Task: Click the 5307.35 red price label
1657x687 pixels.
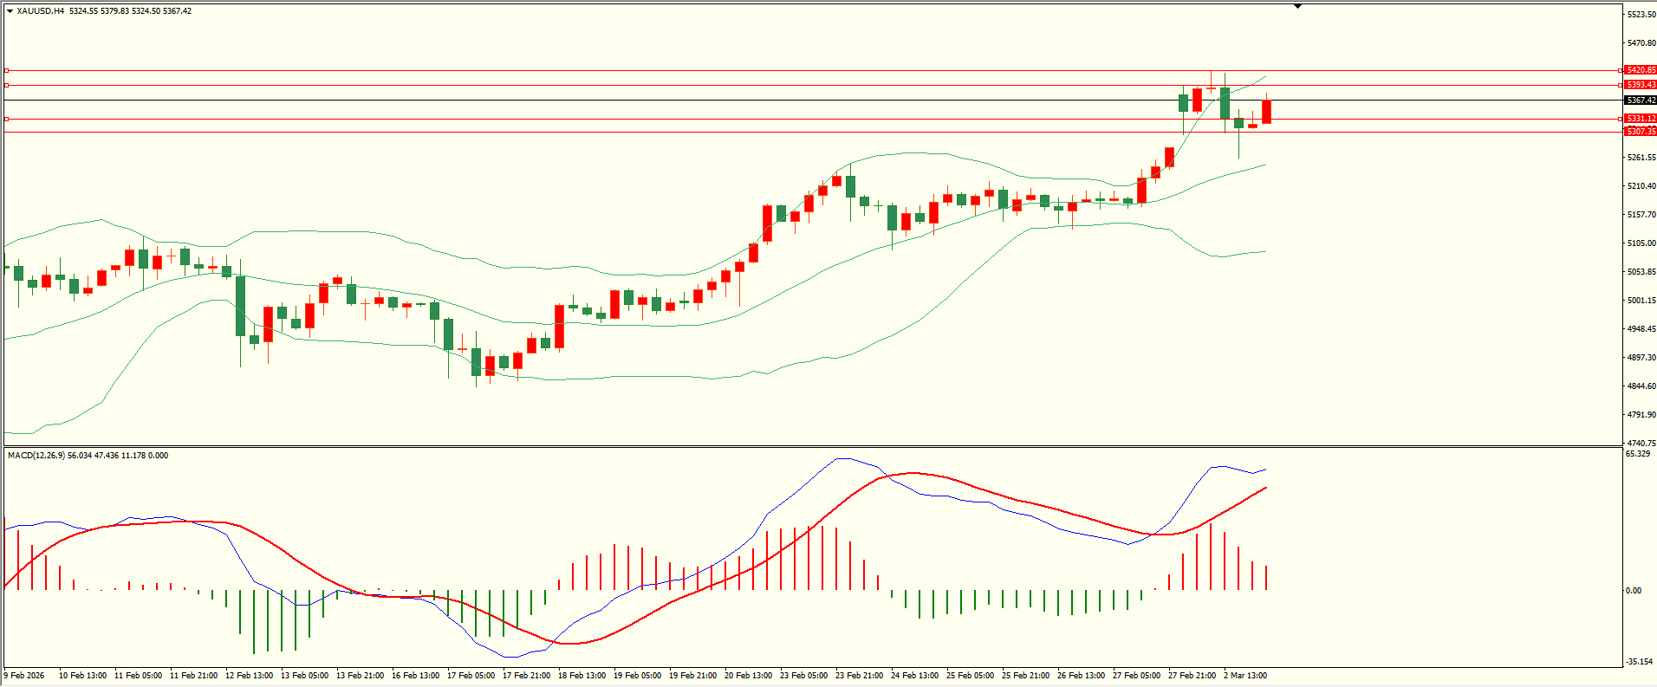Action: pos(1641,132)
